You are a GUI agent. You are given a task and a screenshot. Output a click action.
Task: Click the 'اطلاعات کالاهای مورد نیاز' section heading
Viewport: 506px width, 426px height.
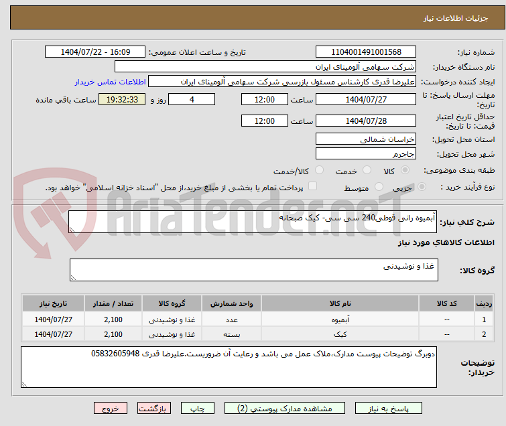click(x=446, y=242)
